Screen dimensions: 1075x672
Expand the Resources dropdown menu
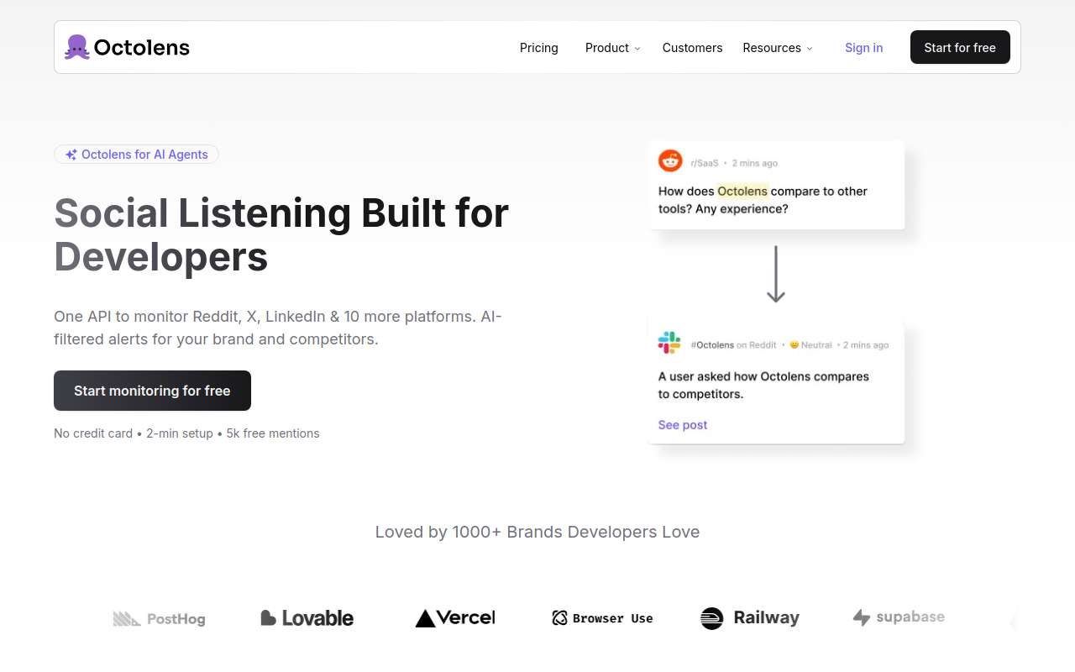(x=778, y=48)
